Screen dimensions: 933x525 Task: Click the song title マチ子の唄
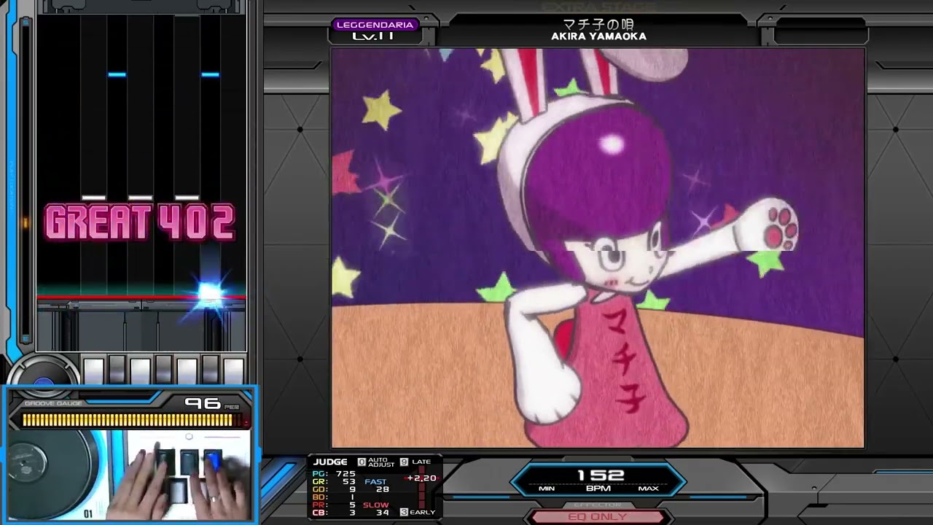coord(598,24)
